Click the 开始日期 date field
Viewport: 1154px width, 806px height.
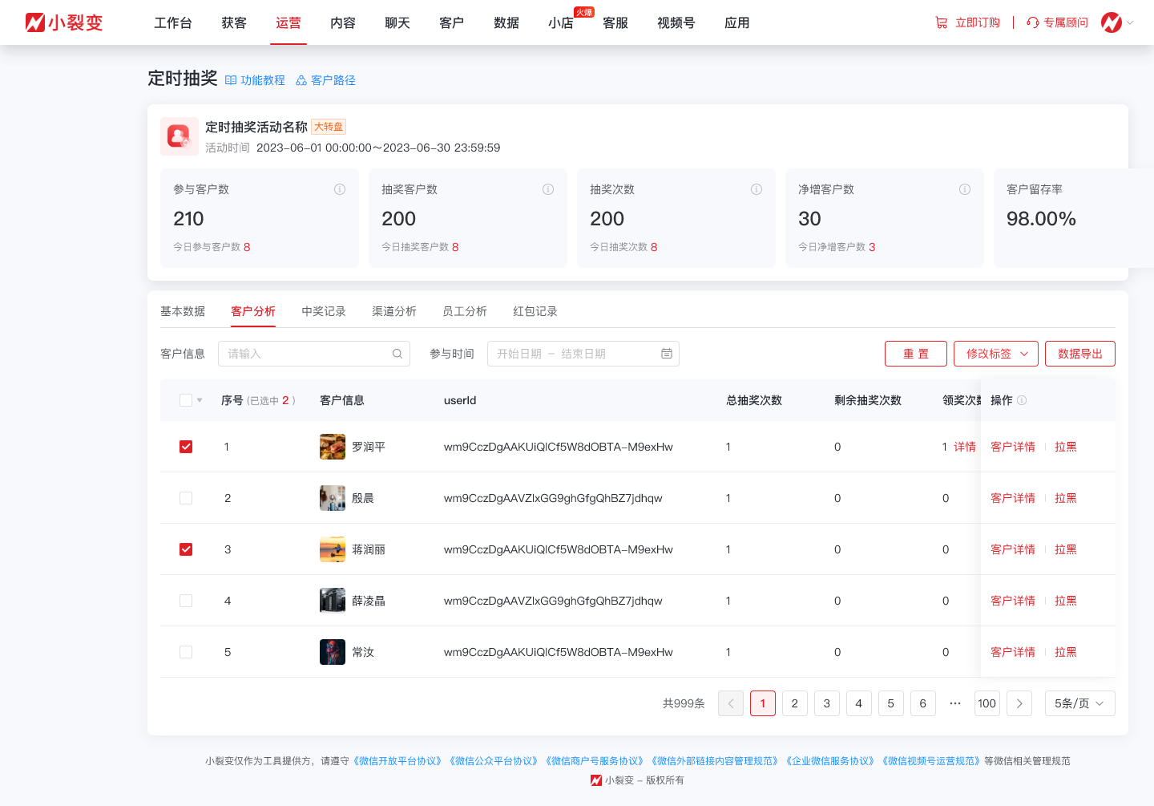point(519,354)
